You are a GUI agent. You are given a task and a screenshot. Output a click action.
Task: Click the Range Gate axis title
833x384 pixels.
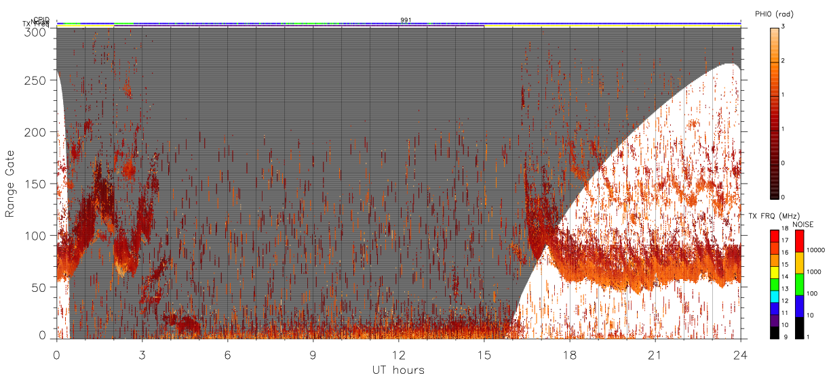(10, 184)
